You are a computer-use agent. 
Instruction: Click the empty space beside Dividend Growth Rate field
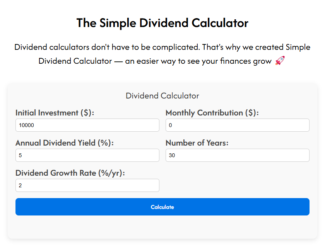pos(237,181)
